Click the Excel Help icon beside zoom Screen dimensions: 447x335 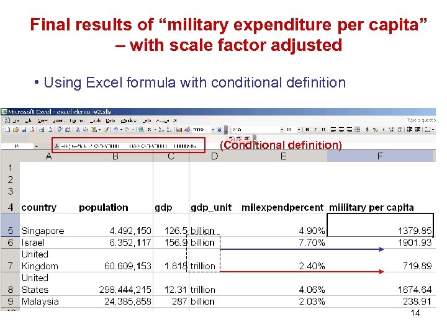220,130
